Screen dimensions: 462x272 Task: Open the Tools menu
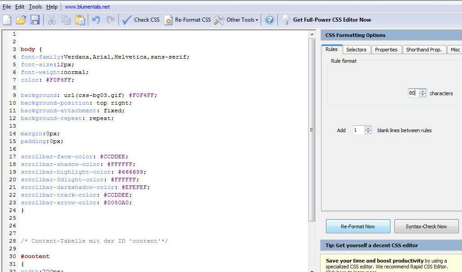pos(35,7)
